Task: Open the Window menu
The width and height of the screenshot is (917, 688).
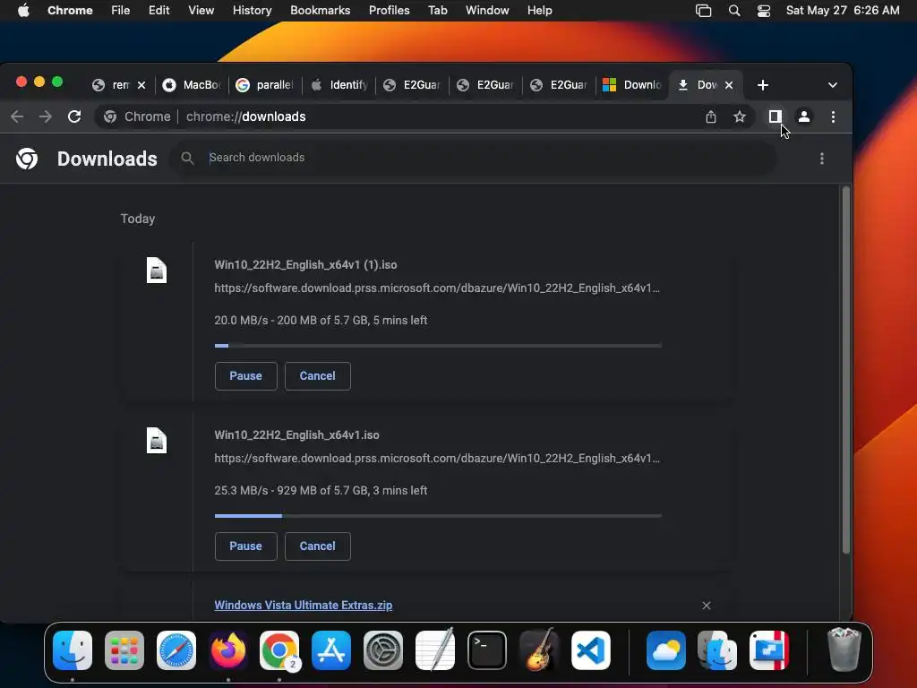Action: coord(487,11)
